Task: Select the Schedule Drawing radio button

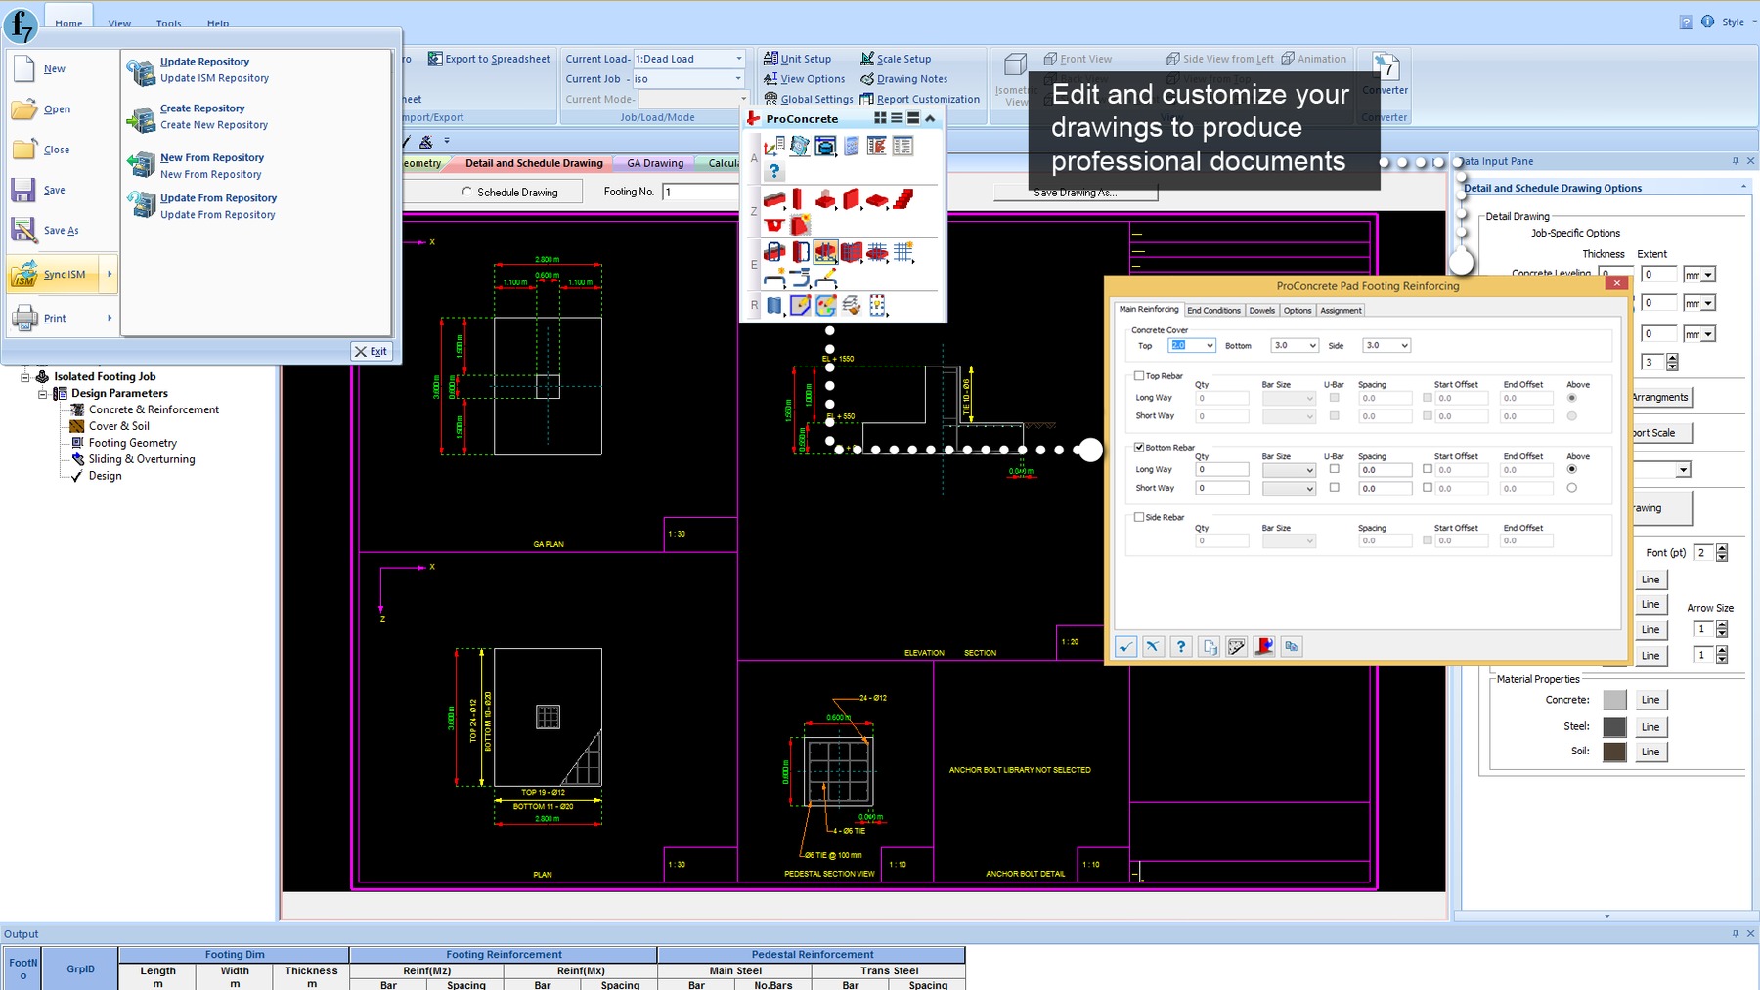Action: tap(467, 192)
